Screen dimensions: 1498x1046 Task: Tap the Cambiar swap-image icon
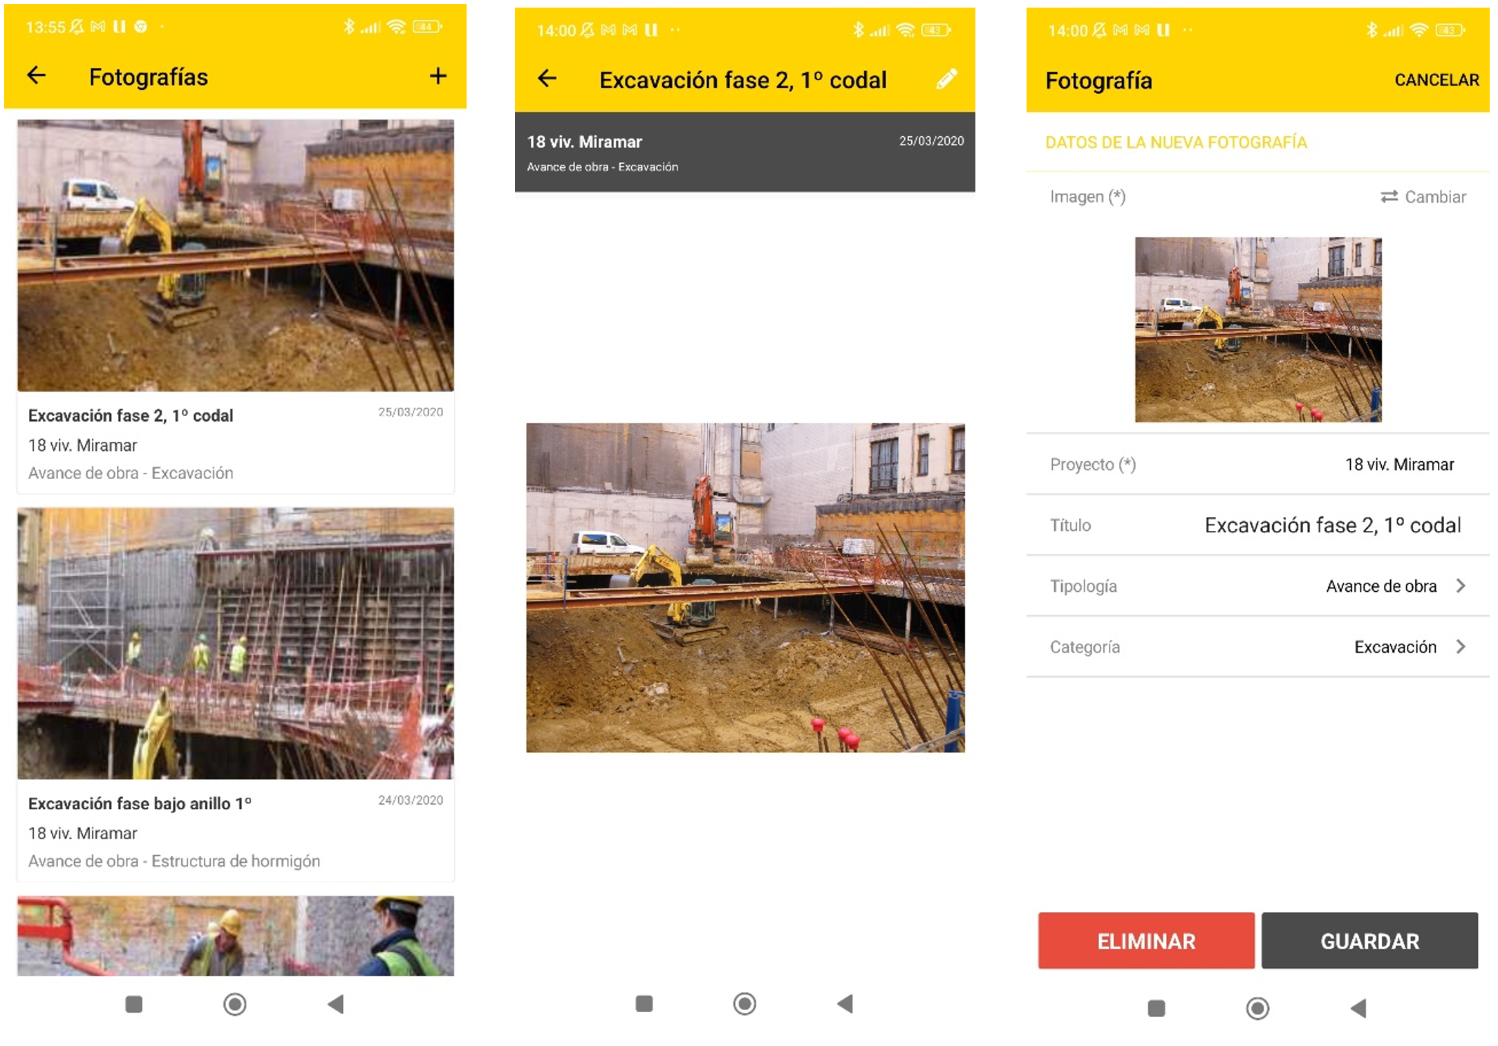(1389, 197)
